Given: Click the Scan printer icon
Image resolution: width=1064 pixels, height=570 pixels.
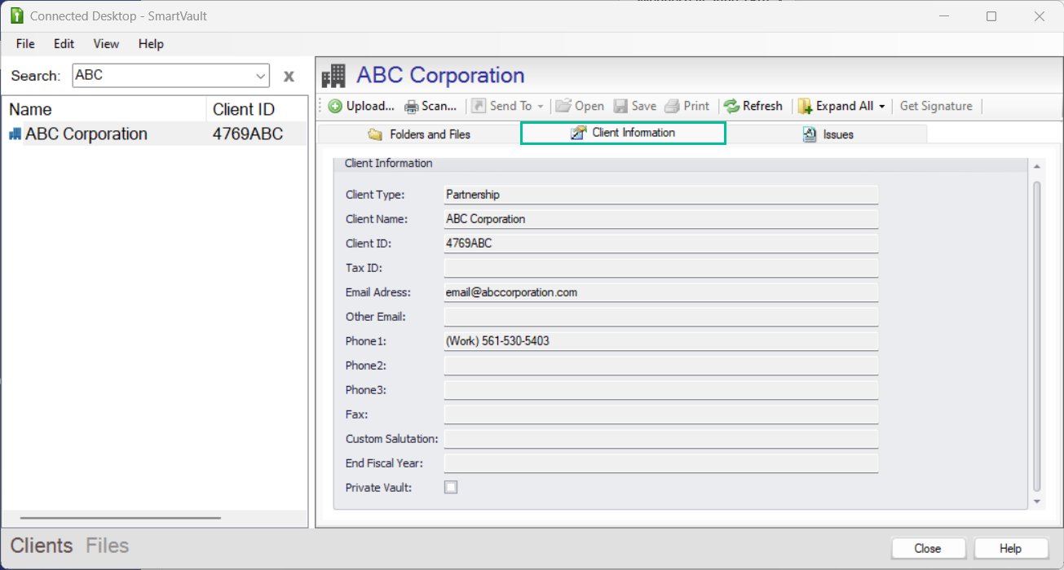Looking at the screenshot, I should 412,106.
